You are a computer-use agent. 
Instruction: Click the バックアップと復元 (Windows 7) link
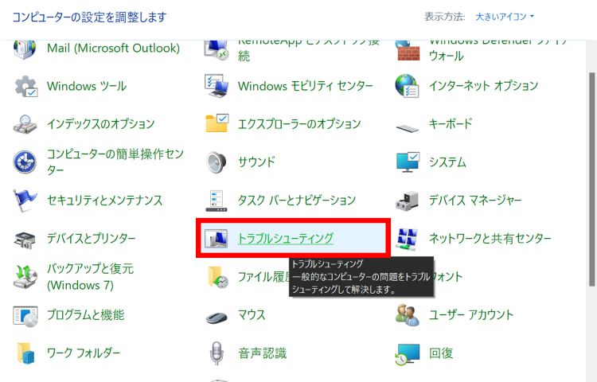(x=91, y=277)
